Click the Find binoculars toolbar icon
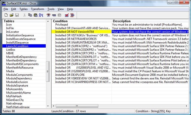 coord(41,15)
